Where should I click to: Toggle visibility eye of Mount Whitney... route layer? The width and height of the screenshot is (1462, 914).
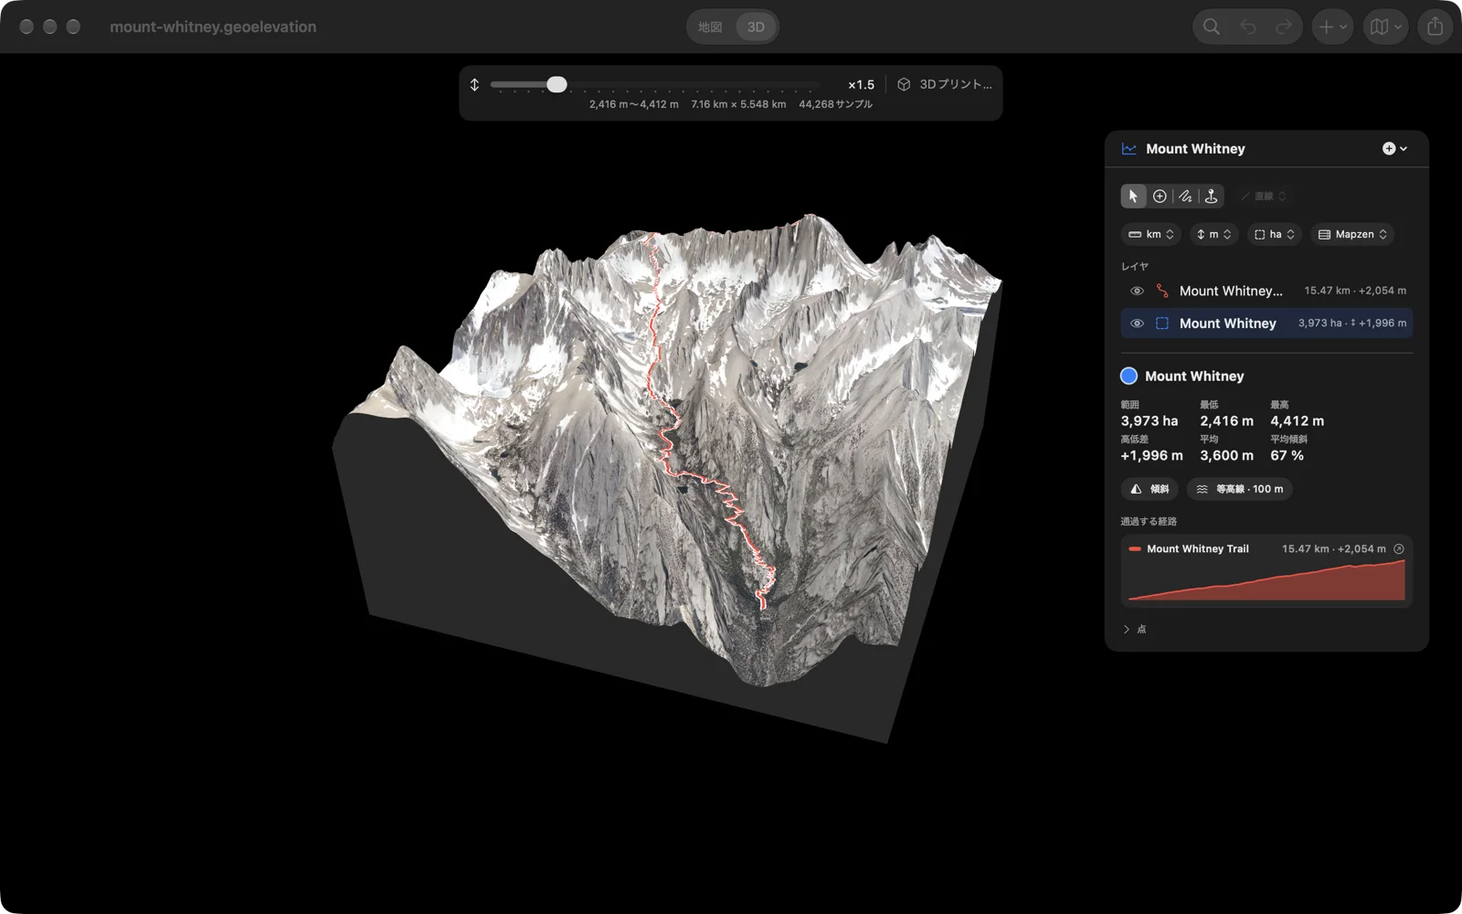[x=1137, y=291]
